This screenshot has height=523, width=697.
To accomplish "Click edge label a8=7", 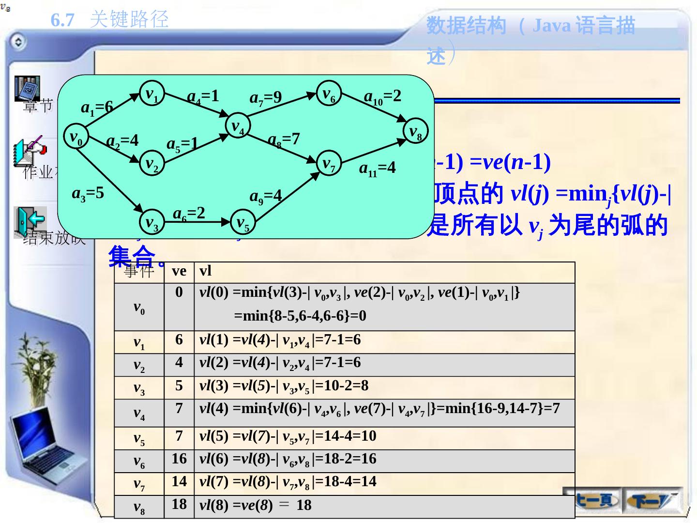I will [284, 140].
